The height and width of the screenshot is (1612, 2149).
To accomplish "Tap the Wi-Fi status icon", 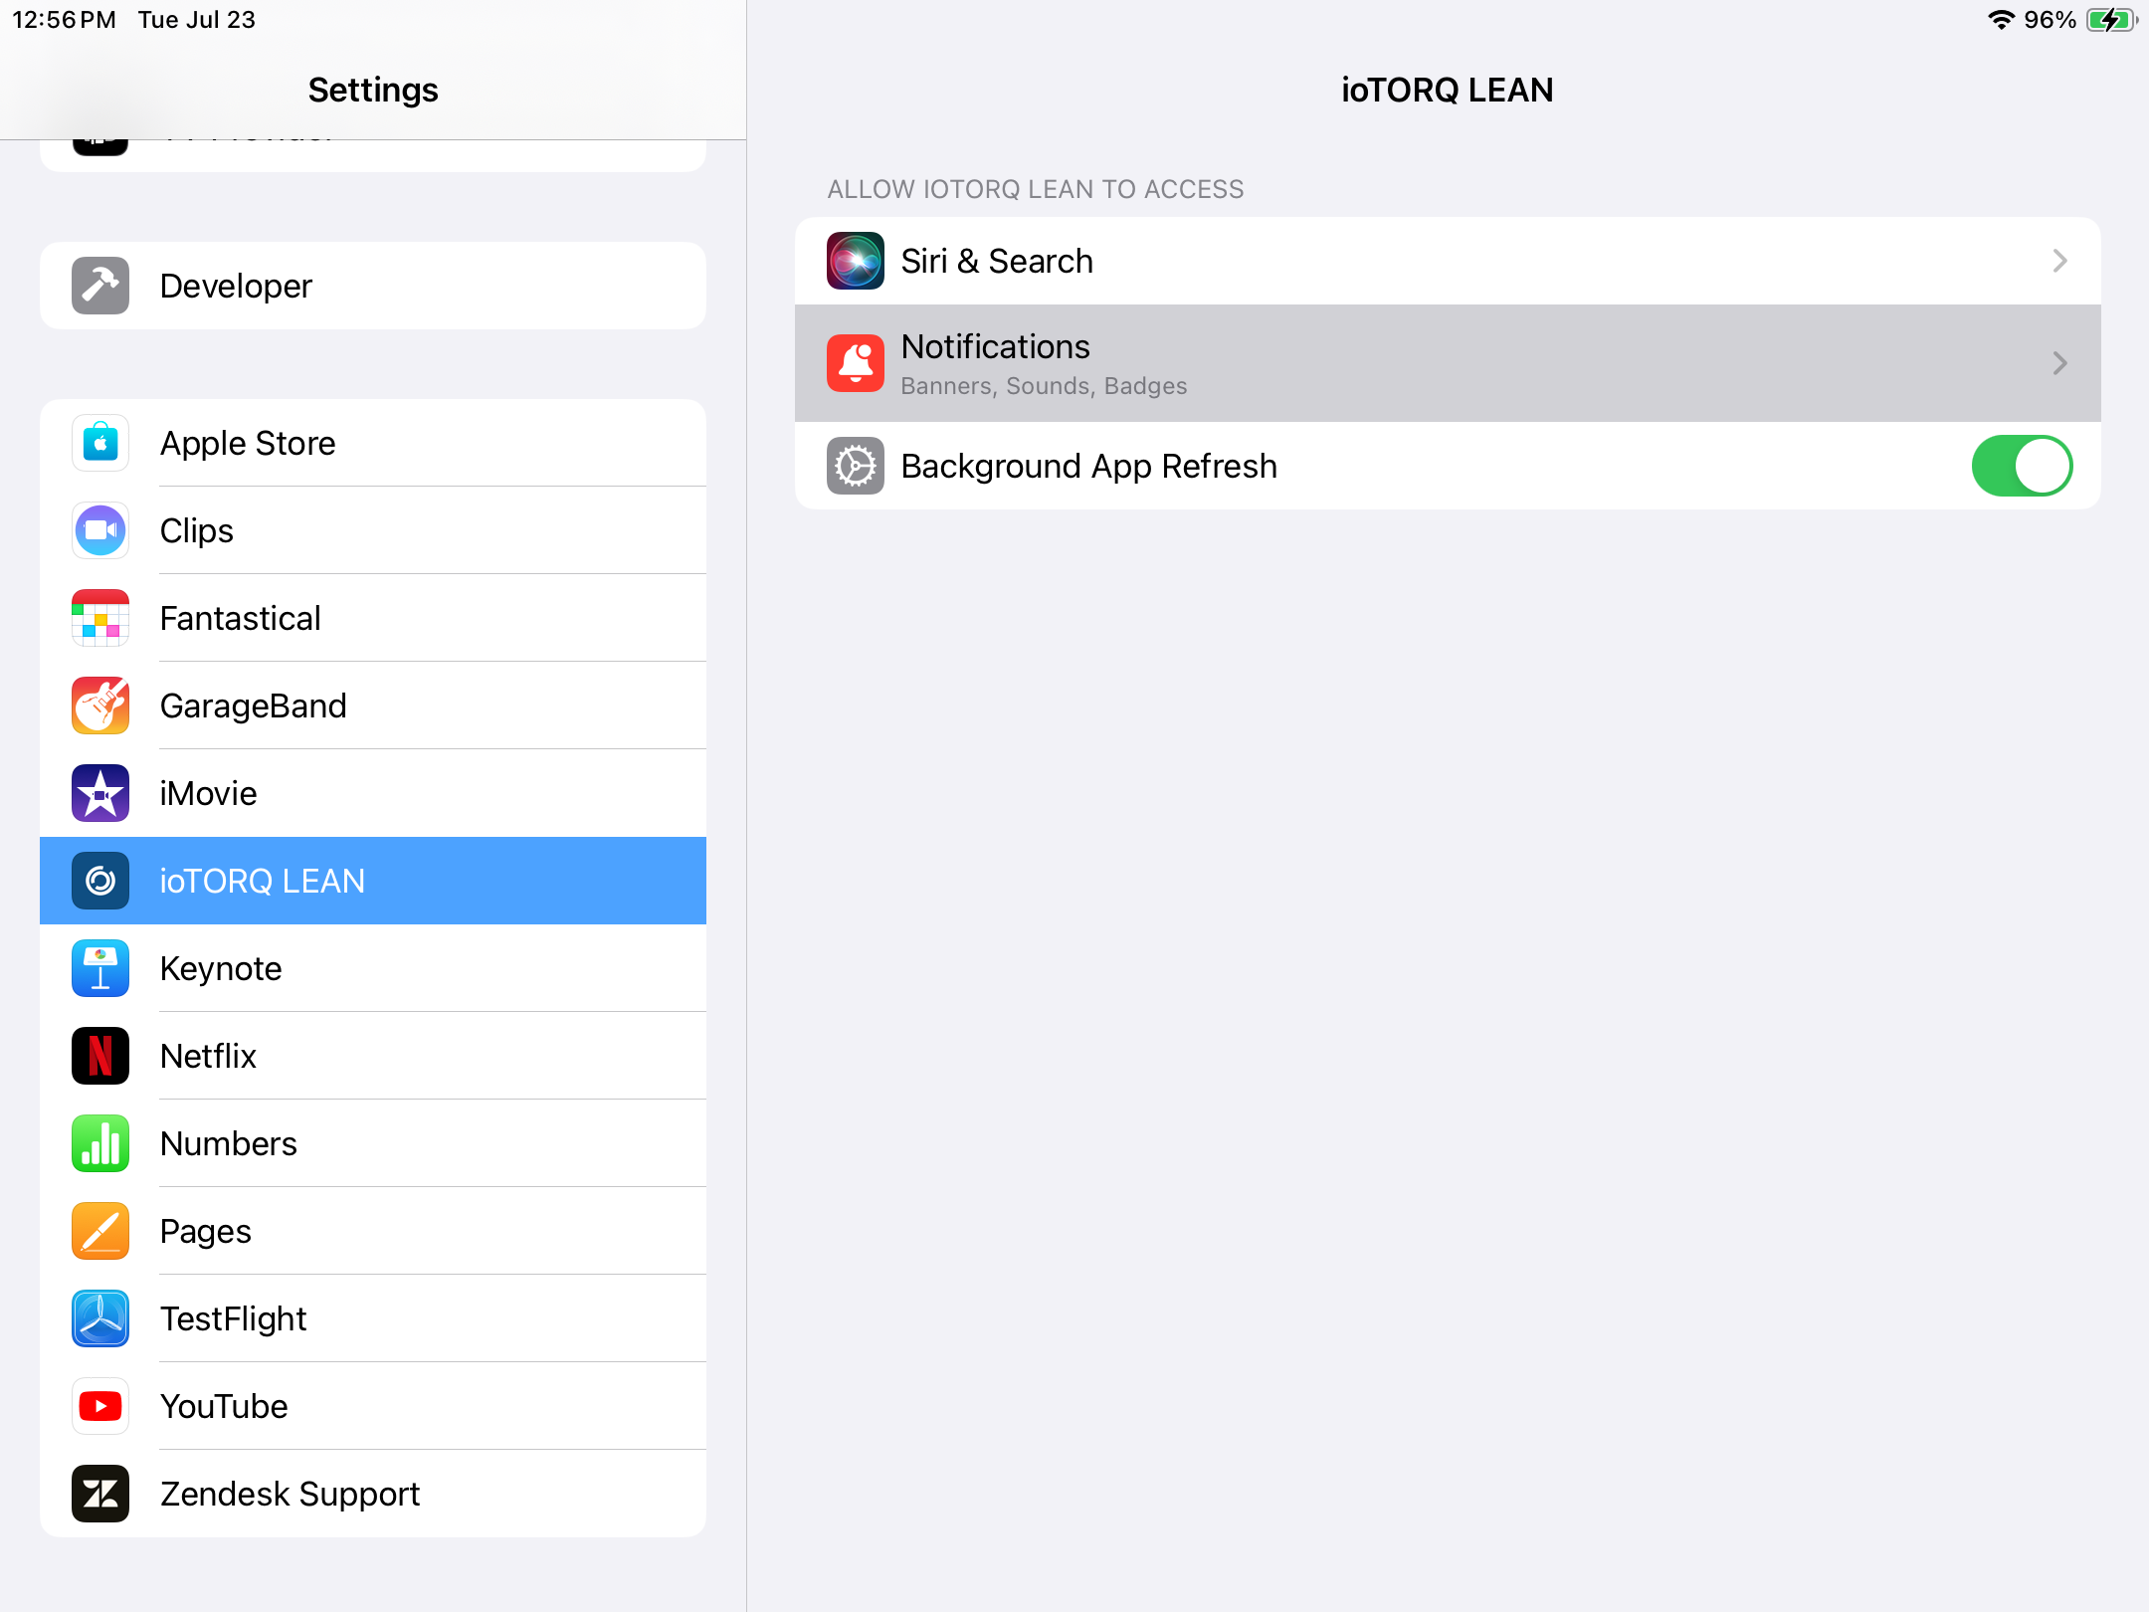I will click(x=2001, y=20).
